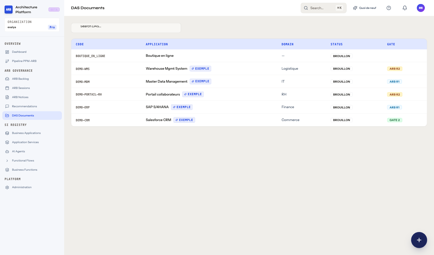The image size is (434, 255).
Task: Click the ARB Sessions calendar icon
Action: pos(7,88)
